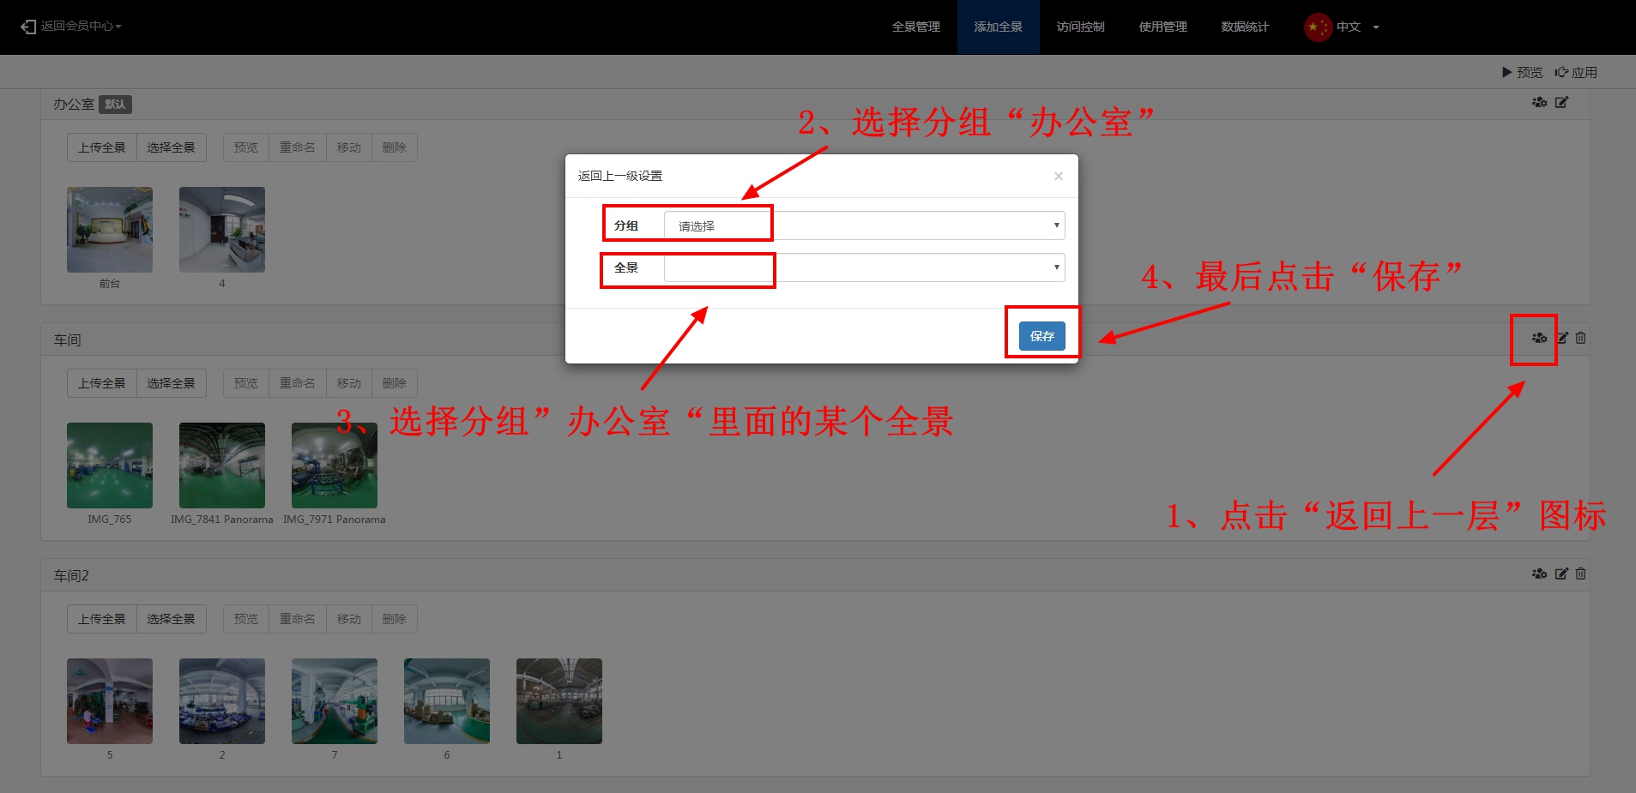
Task: Select the 前台 panorama thumbnail
Action: (x=110, y=230)
